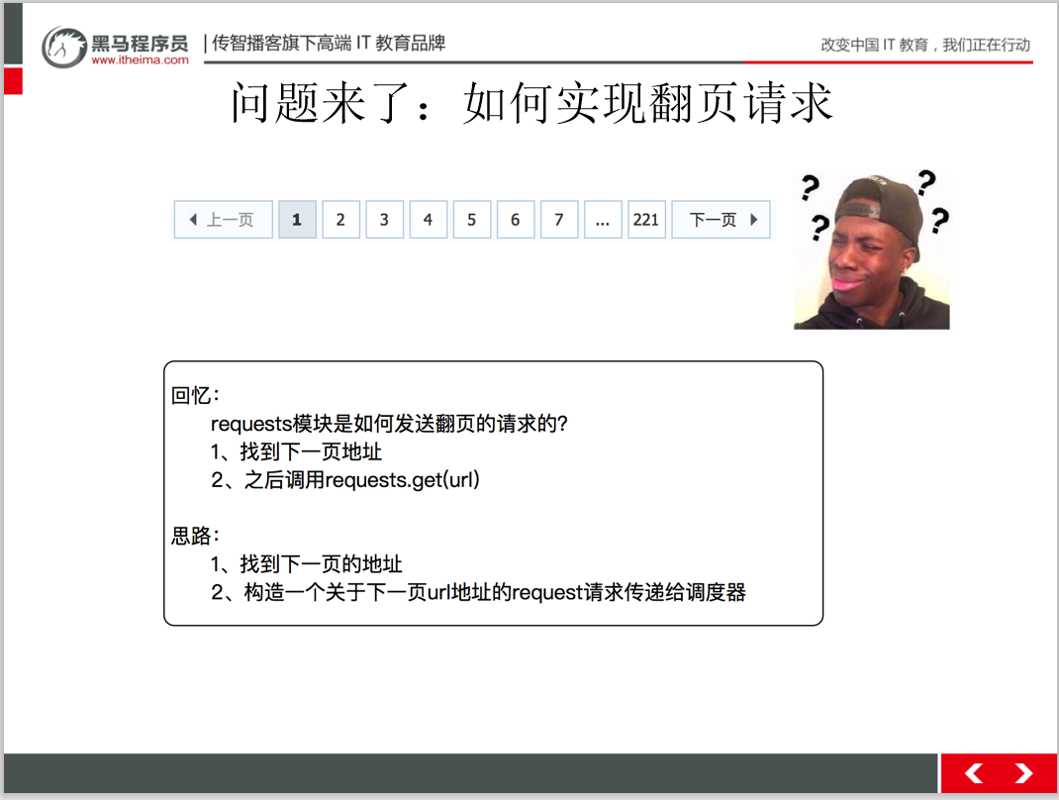
Task: Click the text 传智播客旗下高端 IT 教育品牌
Action: (329, 44)
